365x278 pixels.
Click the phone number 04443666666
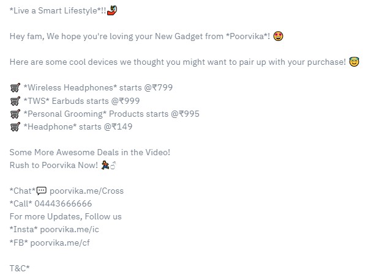pos(63,203)
